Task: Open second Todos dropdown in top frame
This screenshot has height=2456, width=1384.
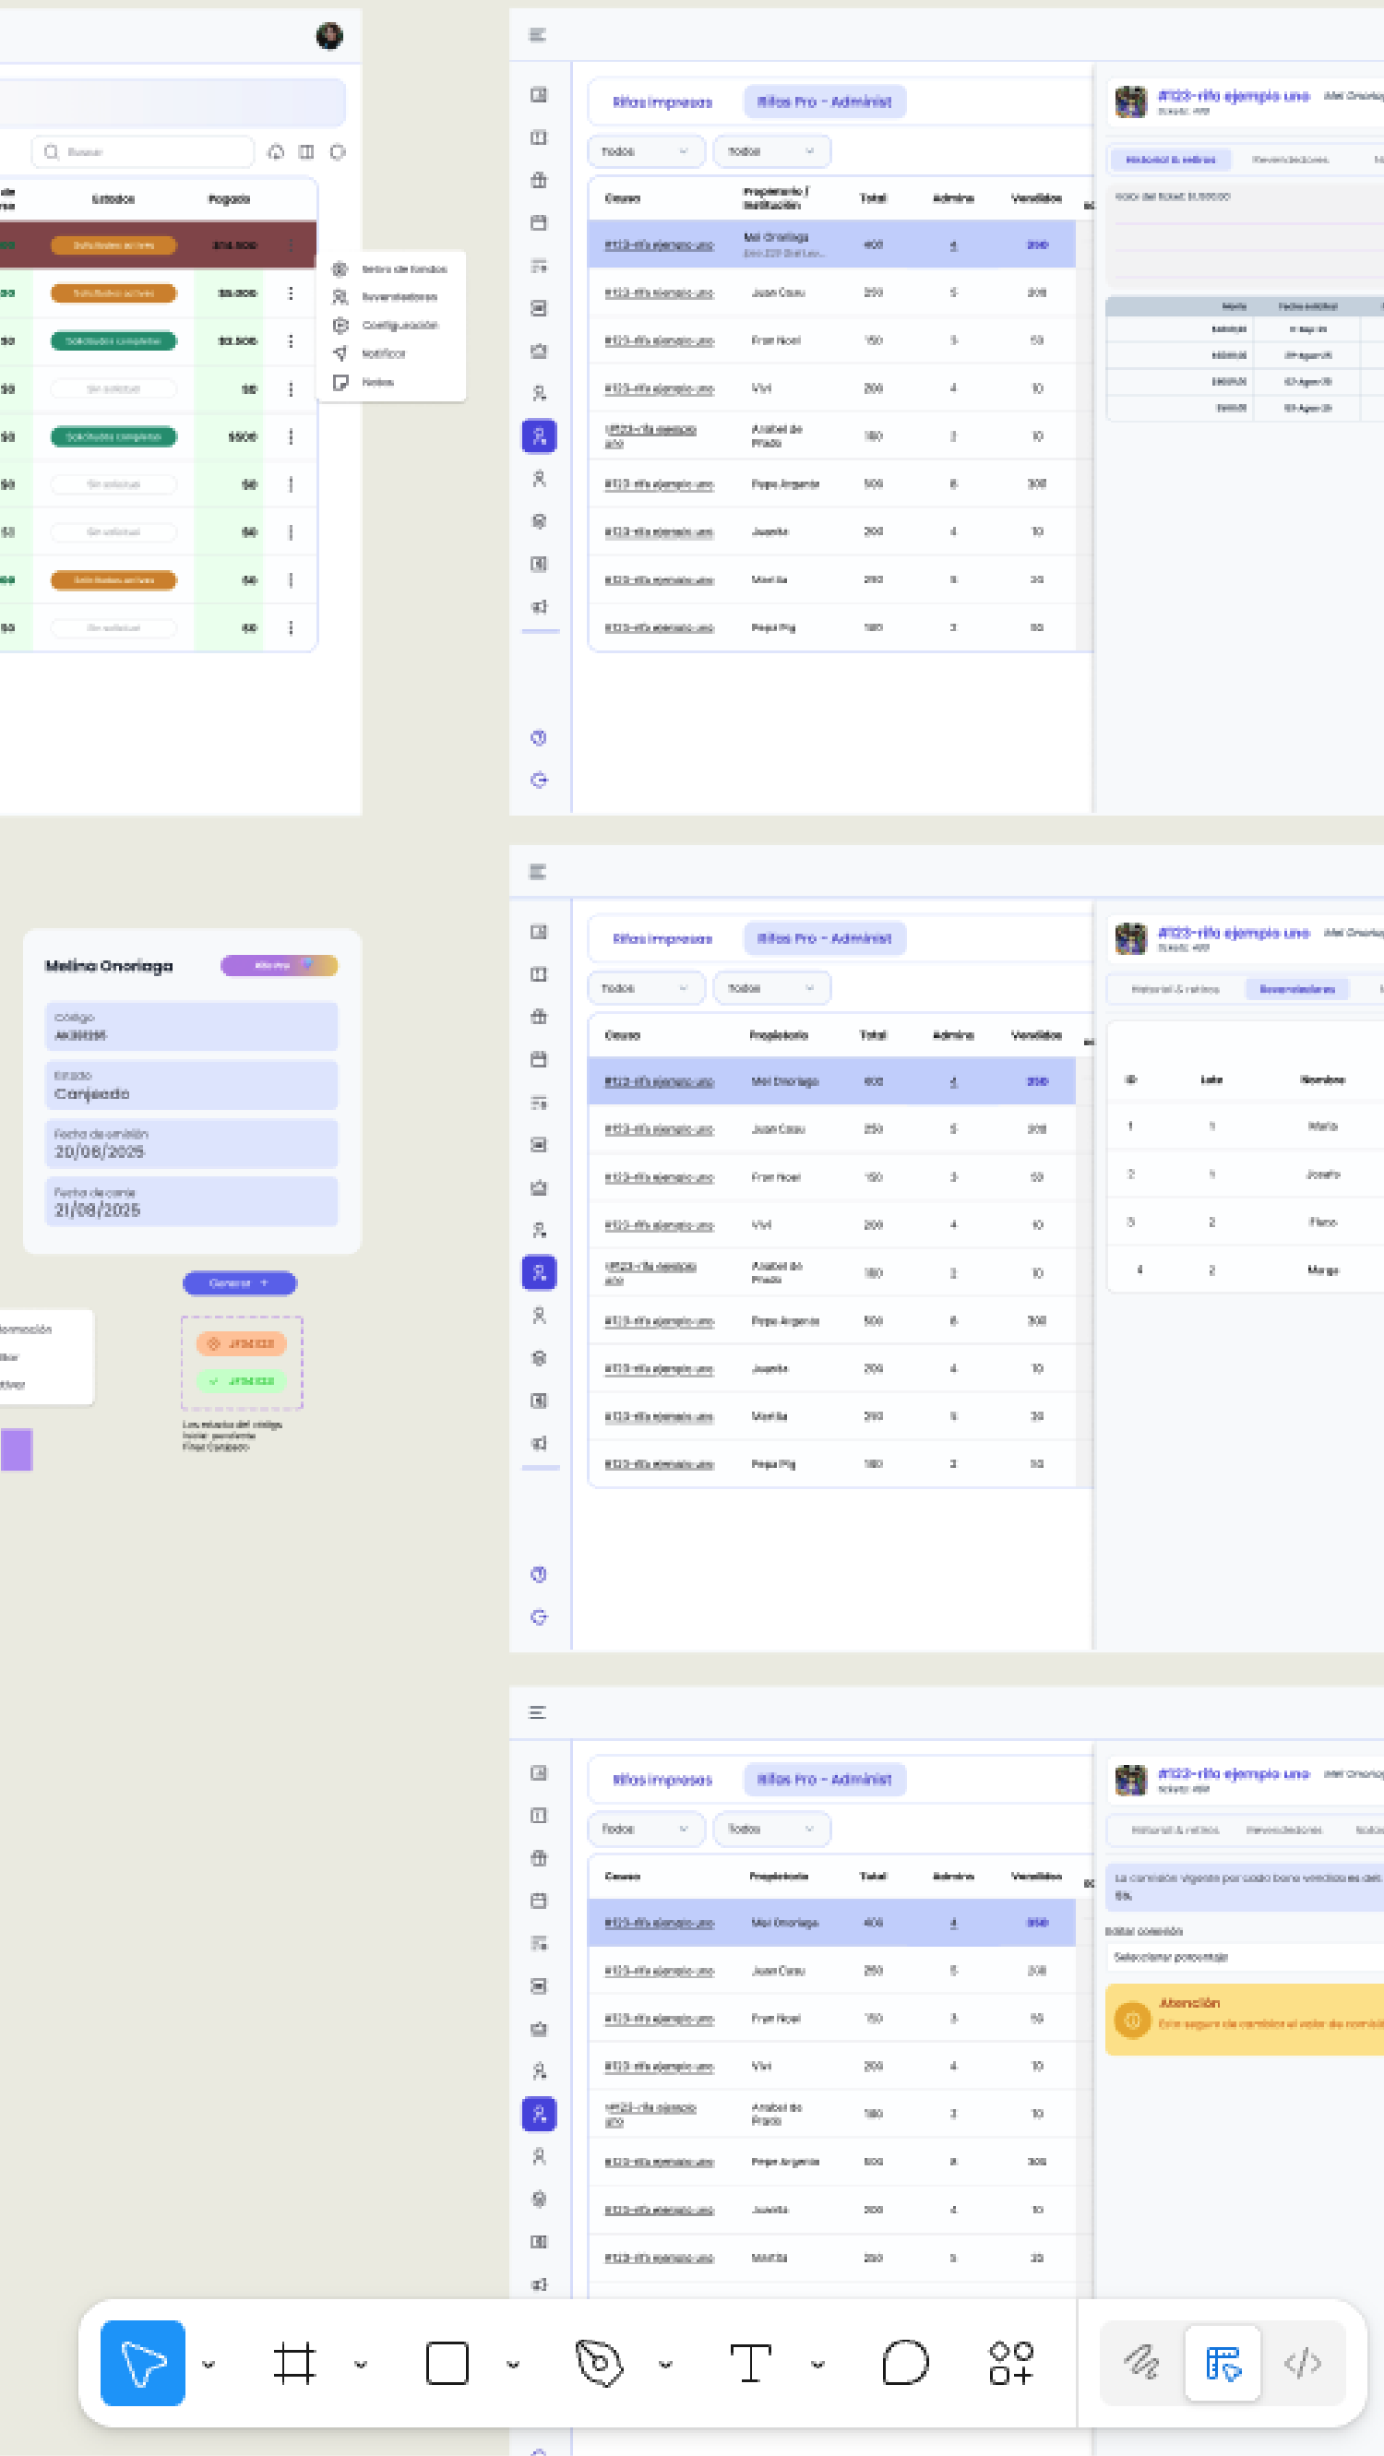Action: (x=772, y=150)
